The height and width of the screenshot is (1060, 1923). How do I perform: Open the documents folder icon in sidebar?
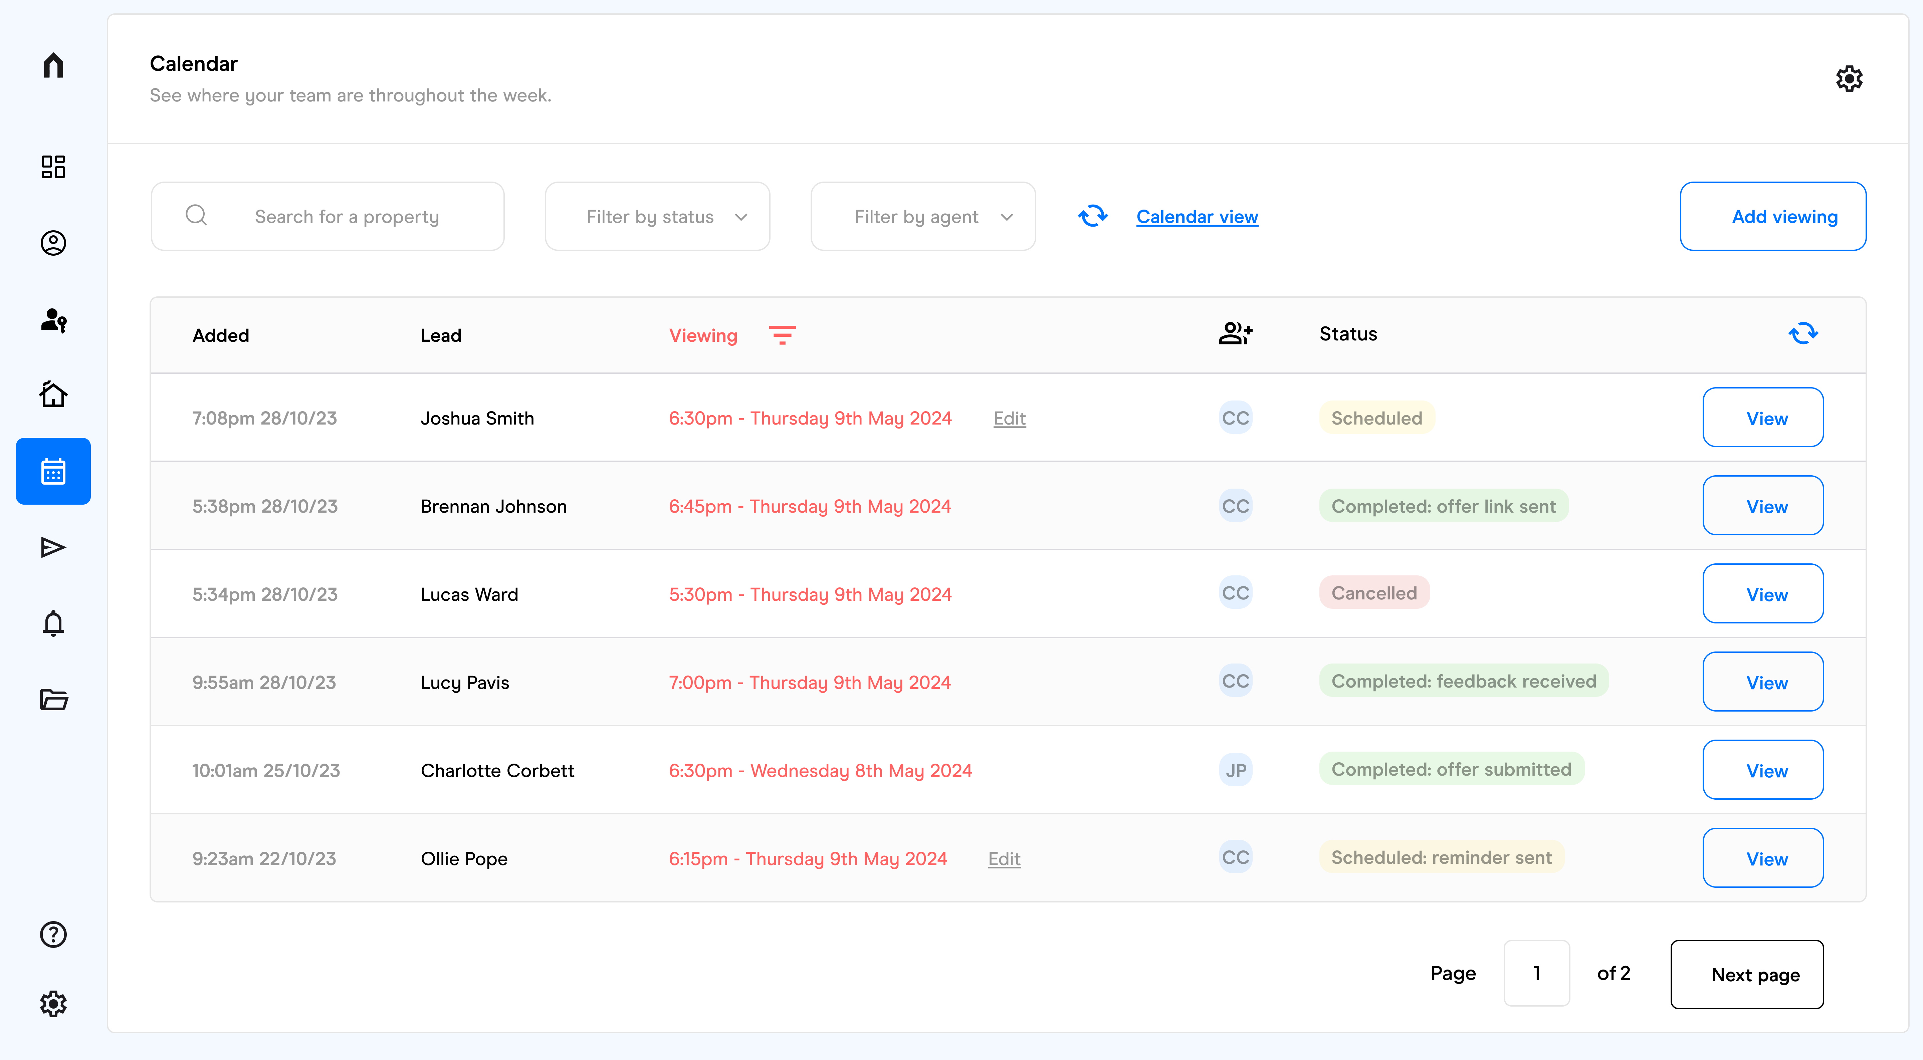(x=53, y=700)
